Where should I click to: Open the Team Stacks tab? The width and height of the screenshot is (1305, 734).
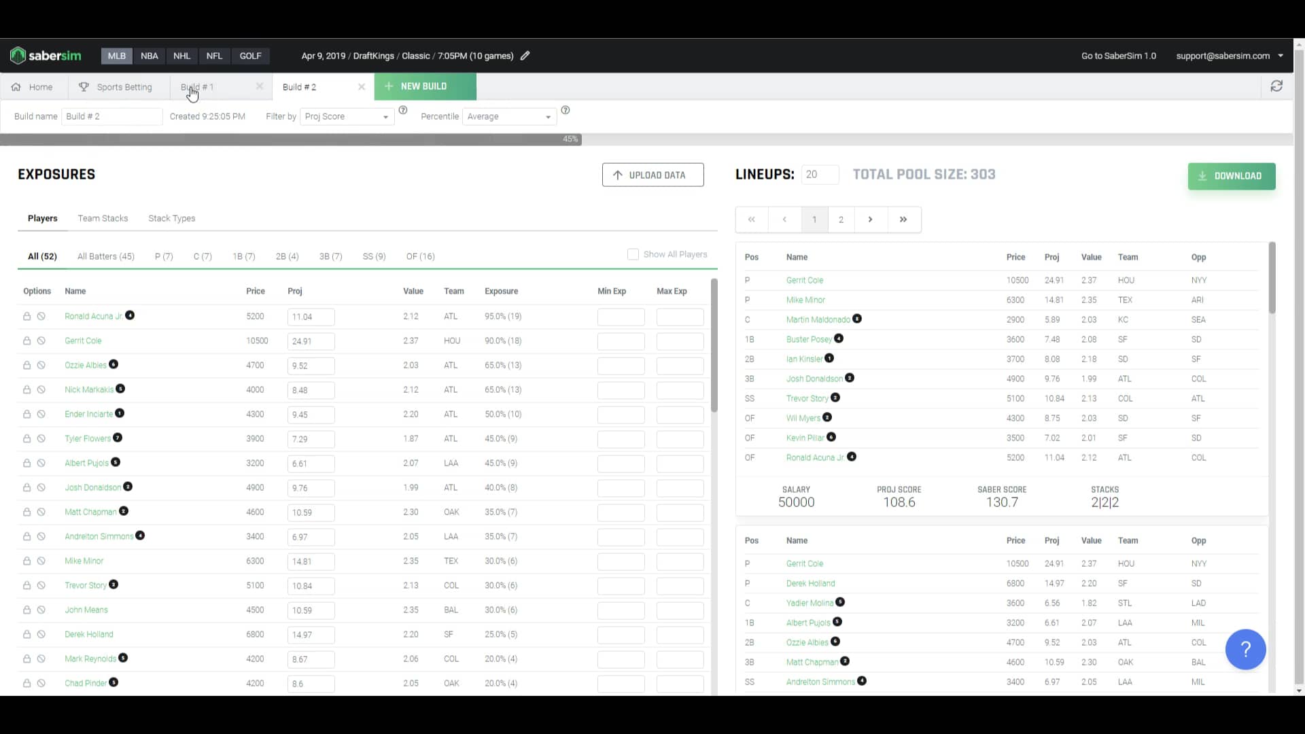(x=103, y=218)
